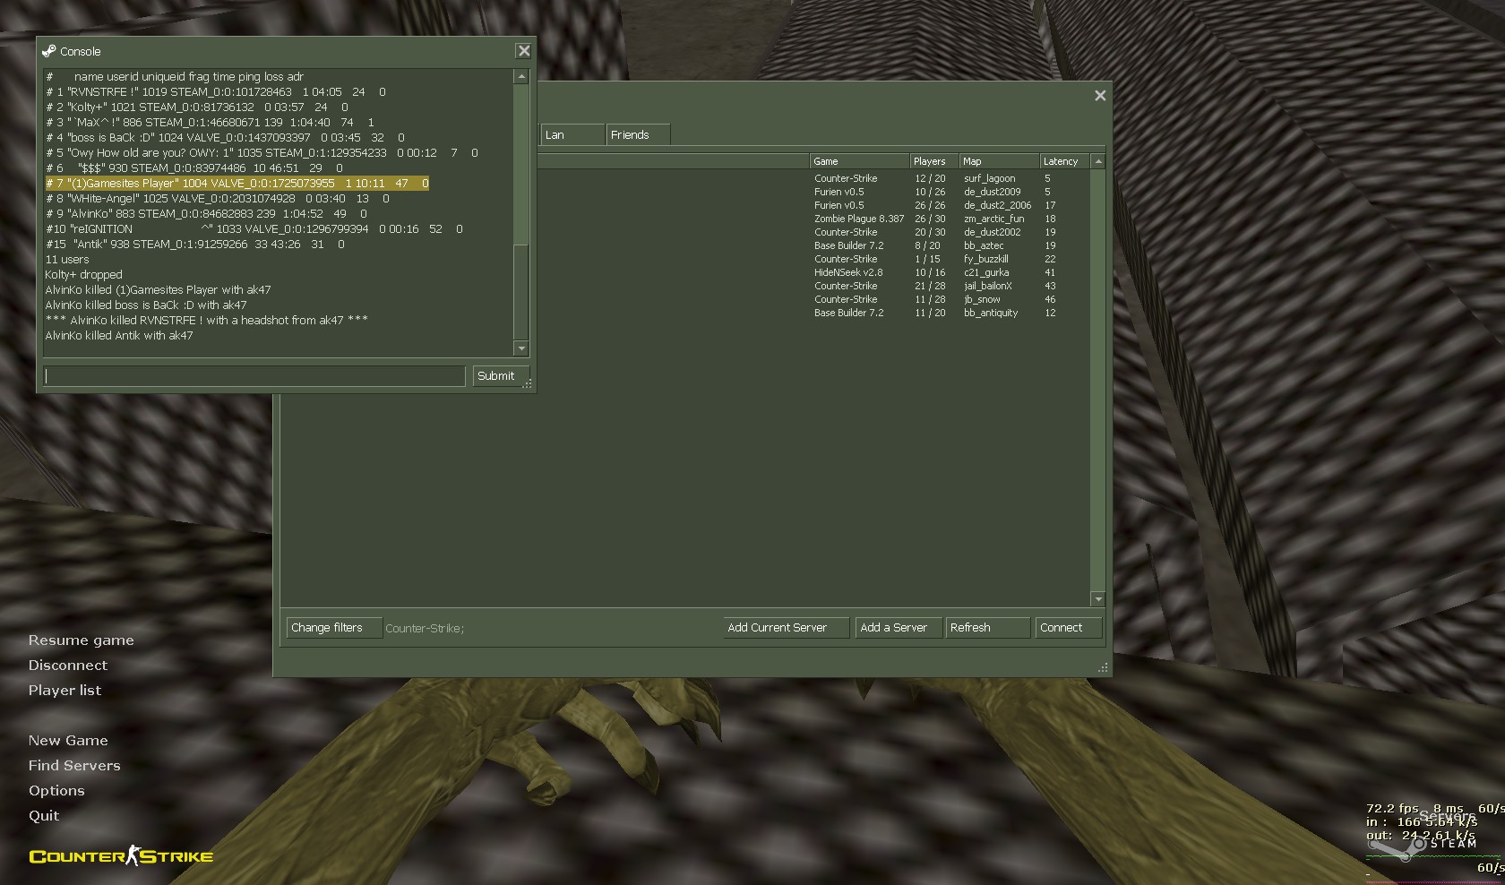
Task: Open the Friends tab
Action: tap(638, 134)
